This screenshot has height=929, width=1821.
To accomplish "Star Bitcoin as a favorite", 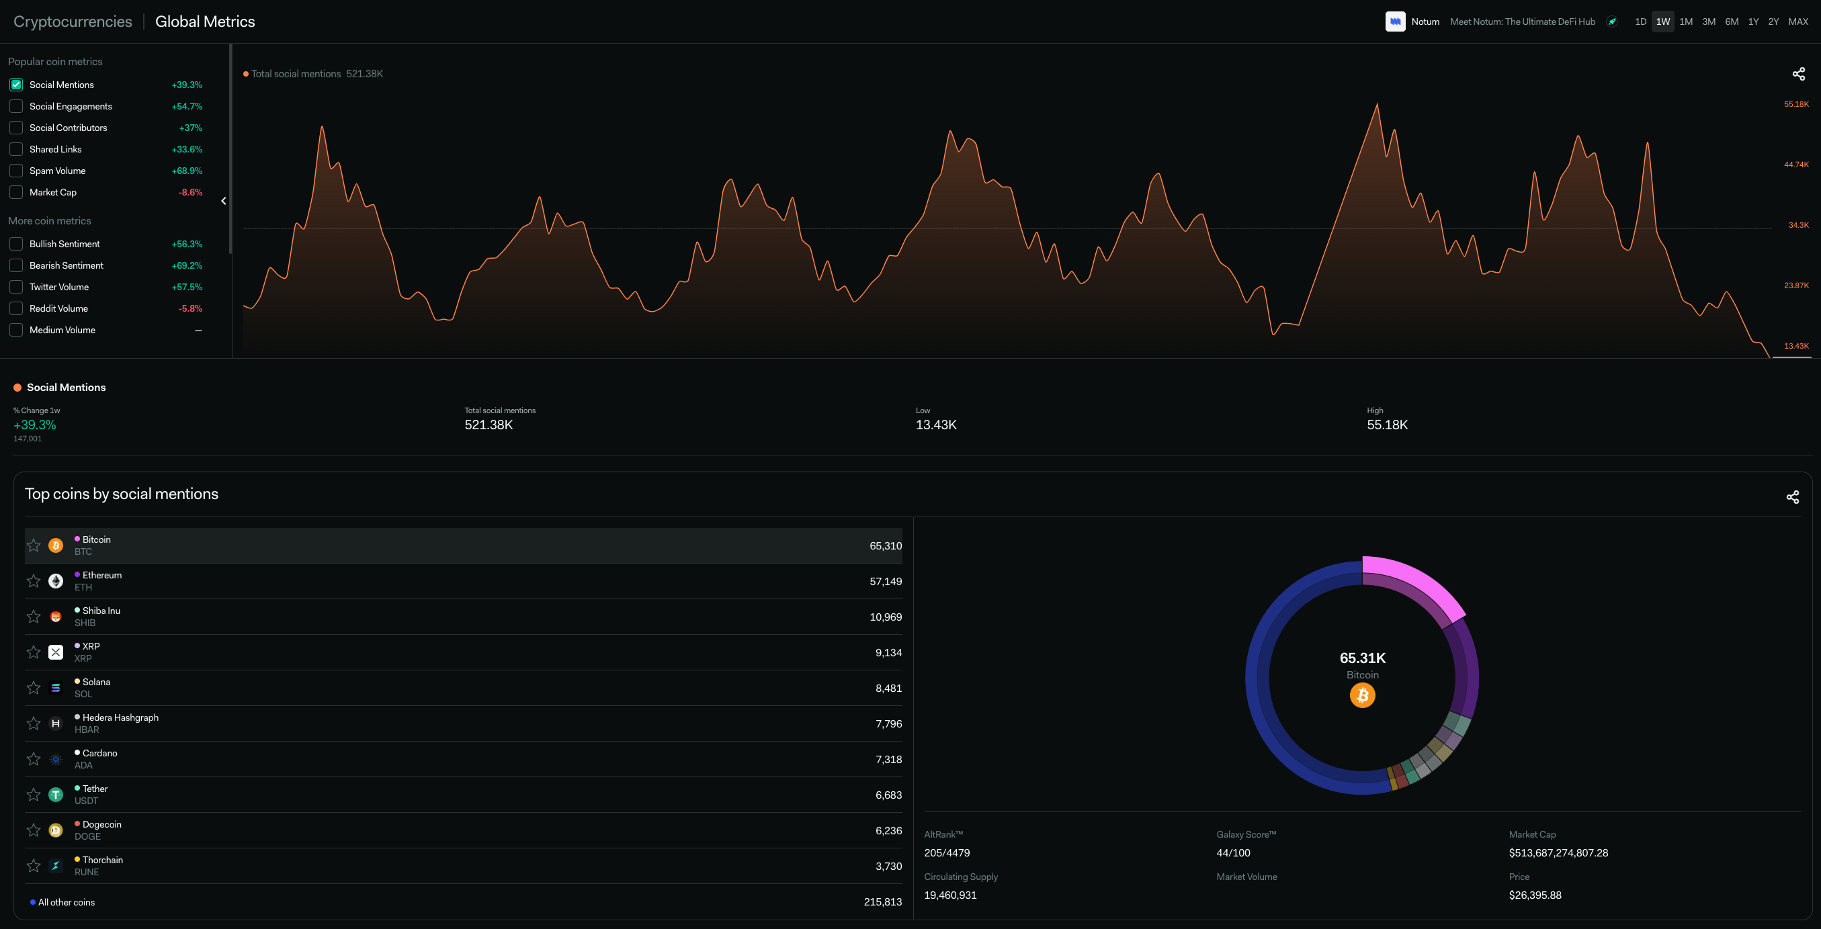I will pyautogui.click(x=33, y=545).
